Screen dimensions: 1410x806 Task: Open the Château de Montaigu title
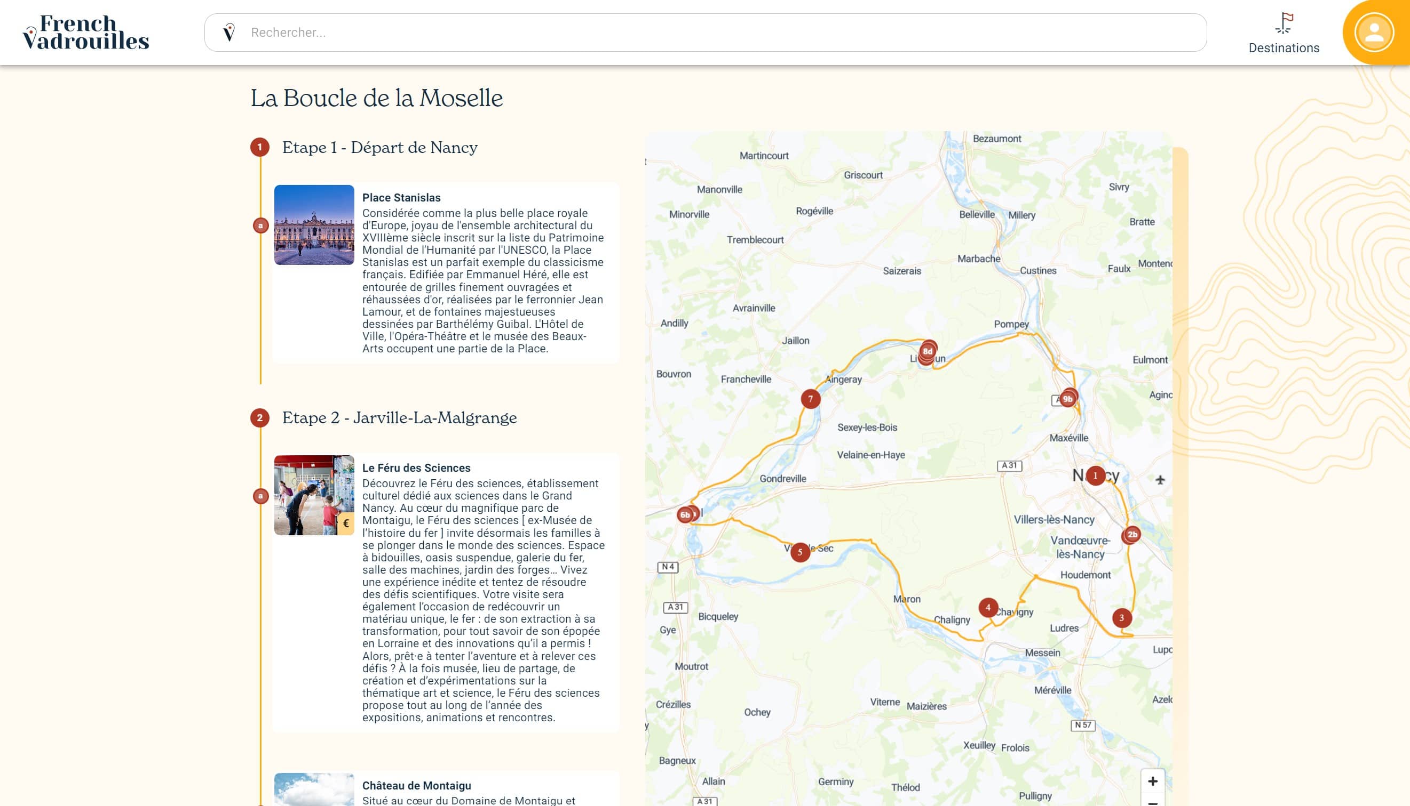coord(417,785)
